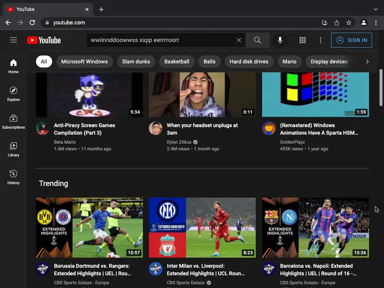This screenshot has height=288, width=384.
Task: Clear the search text with X
Action: (239, 40)
